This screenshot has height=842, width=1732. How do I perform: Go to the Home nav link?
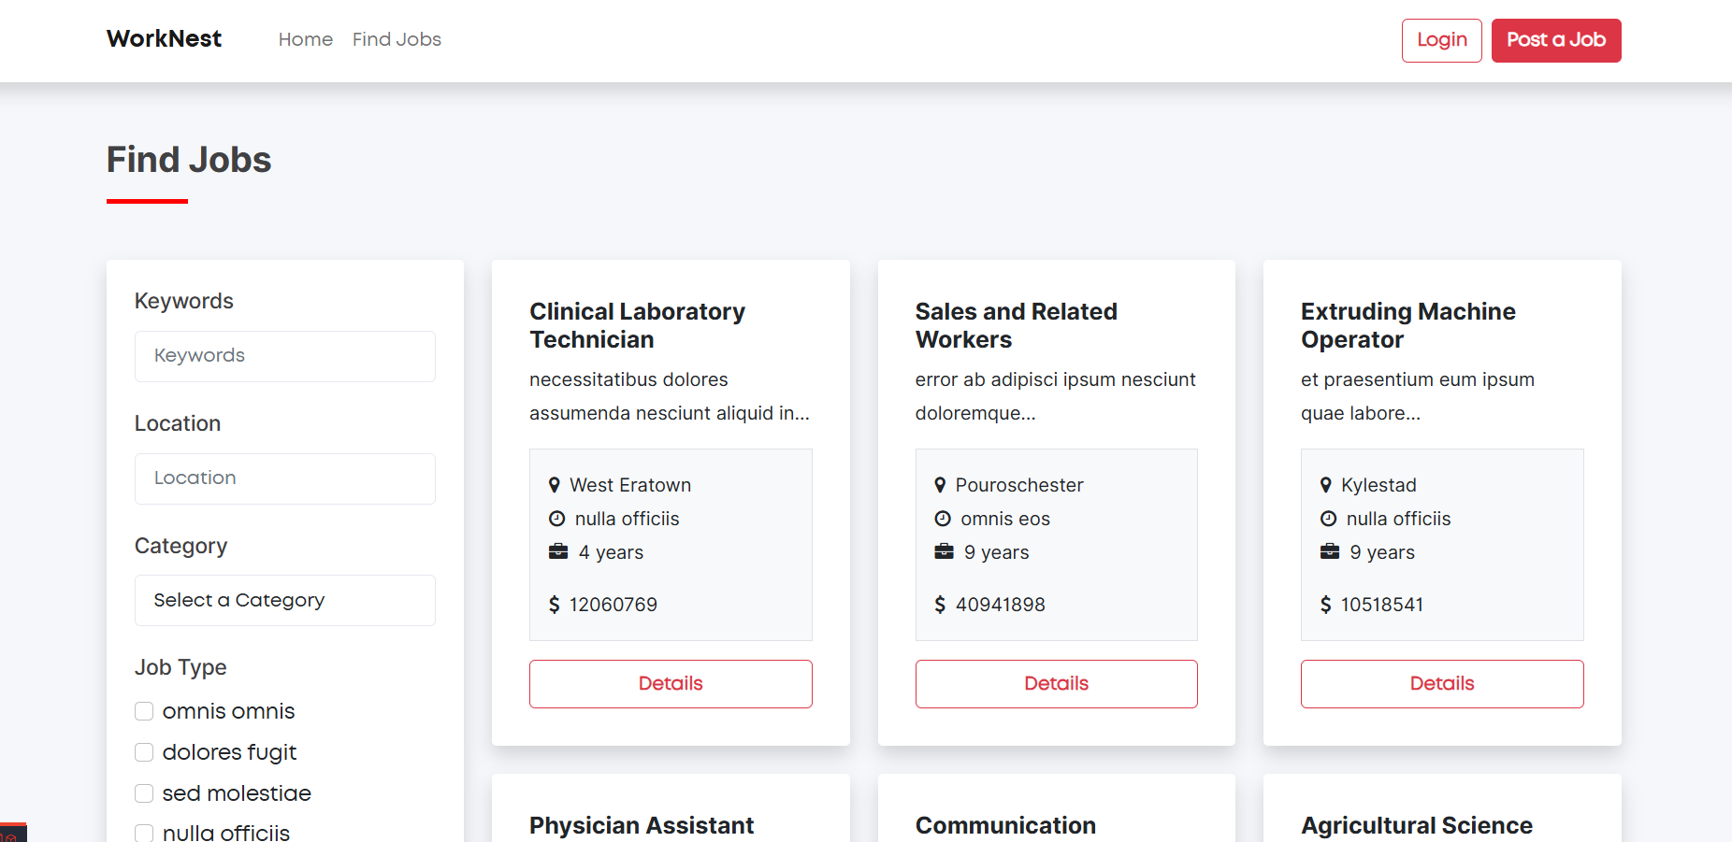[x=306, y=39]
